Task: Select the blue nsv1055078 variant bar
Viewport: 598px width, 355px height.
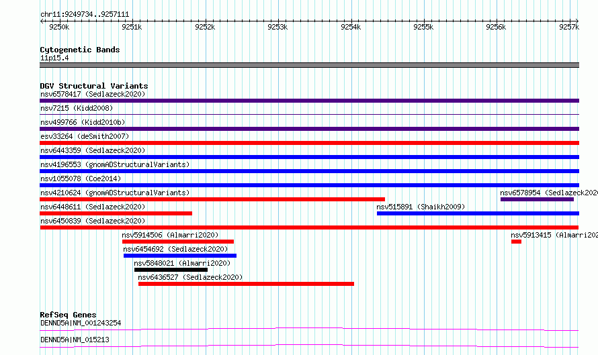Action: coord(309,185)
